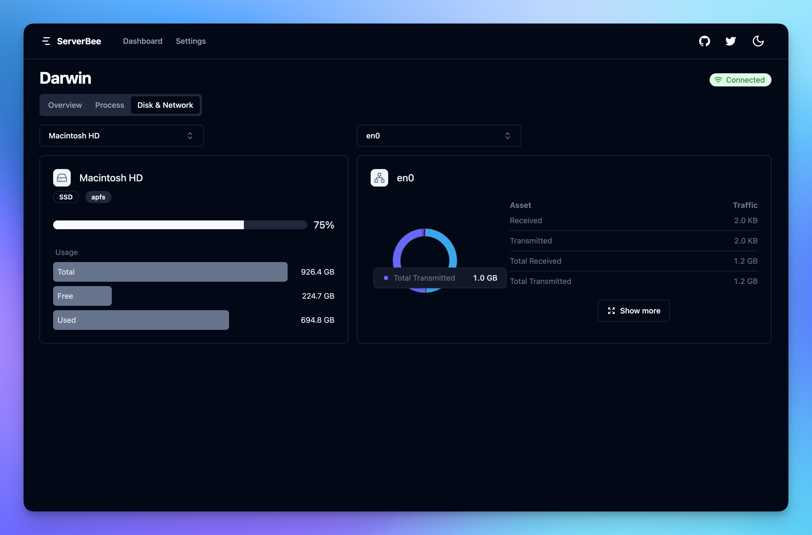The image size is (812, 535).
Task: Click the ServerBee menu icon
Action: point(46,41)
